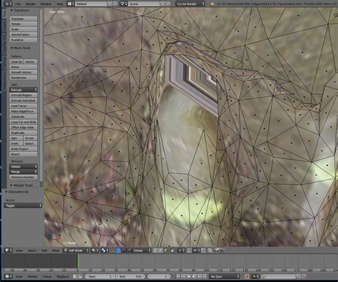This screenshot has height=282, width=338.
Task: Open the 3D view Select menu
Action: click(32, 251)
